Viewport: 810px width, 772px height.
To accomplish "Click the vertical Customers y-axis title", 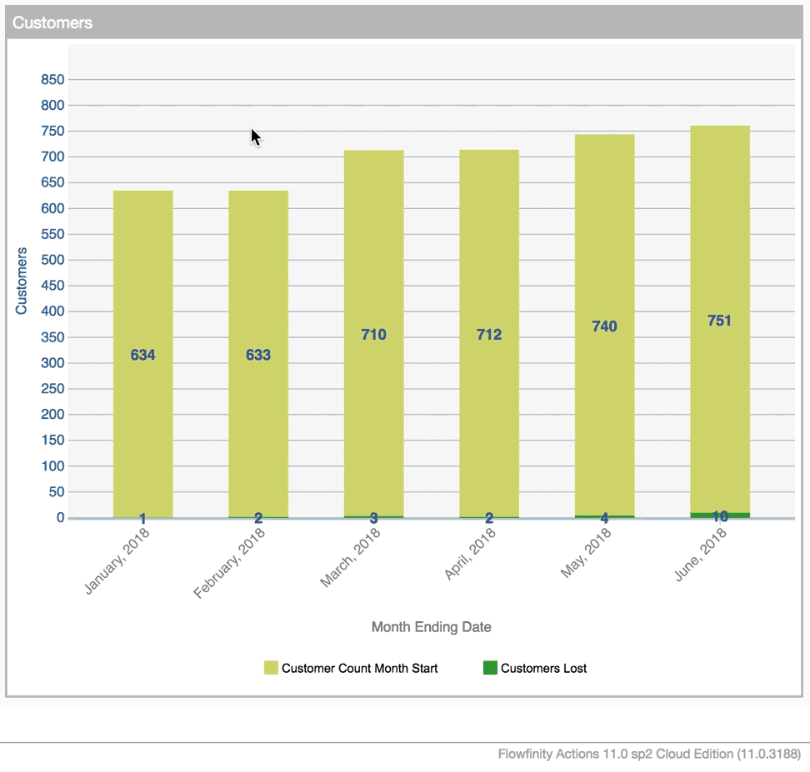I will pyautogui.click(x=22, y=281).
